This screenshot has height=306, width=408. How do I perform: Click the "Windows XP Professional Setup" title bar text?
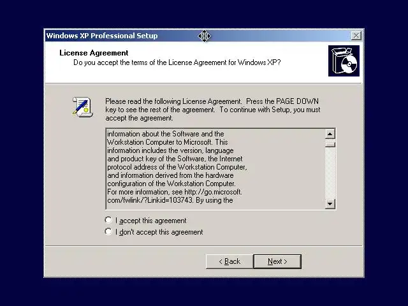tap(102, 36)
